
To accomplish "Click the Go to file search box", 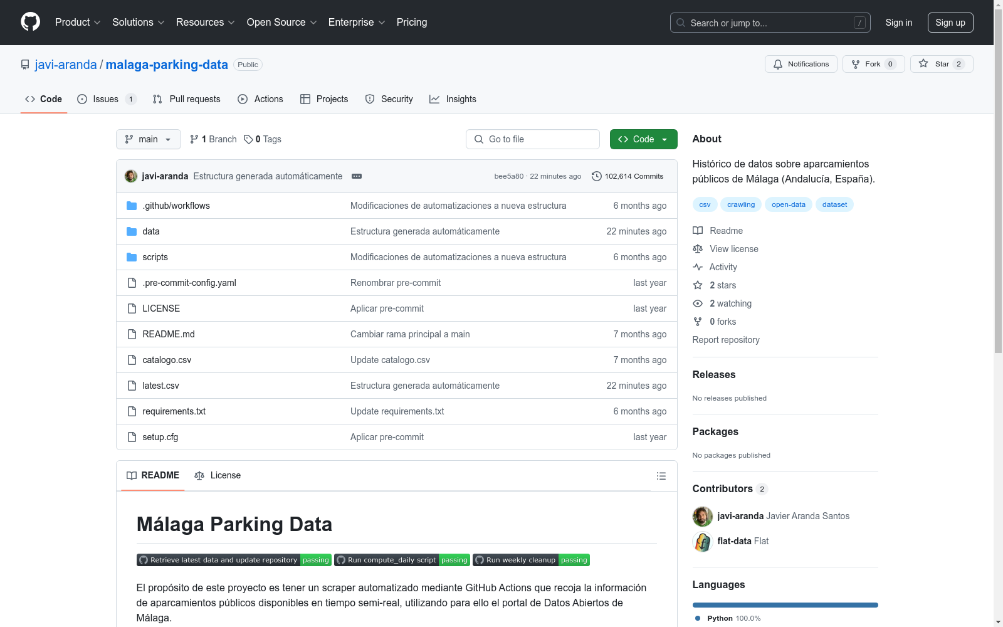I will click(533, 139).
